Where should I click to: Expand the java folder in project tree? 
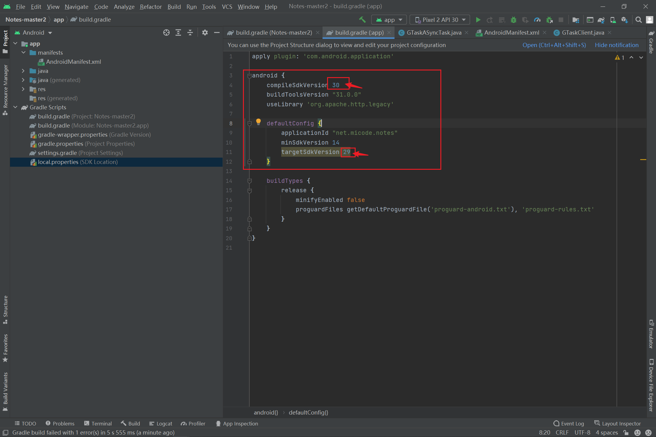[23, 71]
